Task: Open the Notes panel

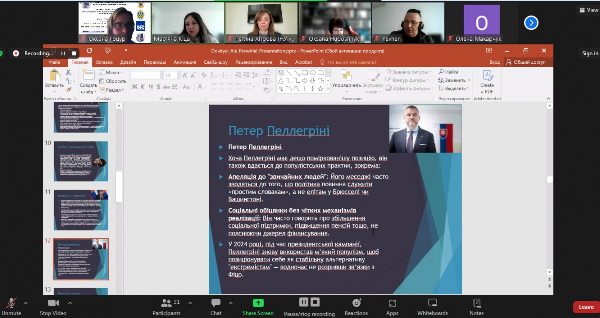Action: point(476,305)
